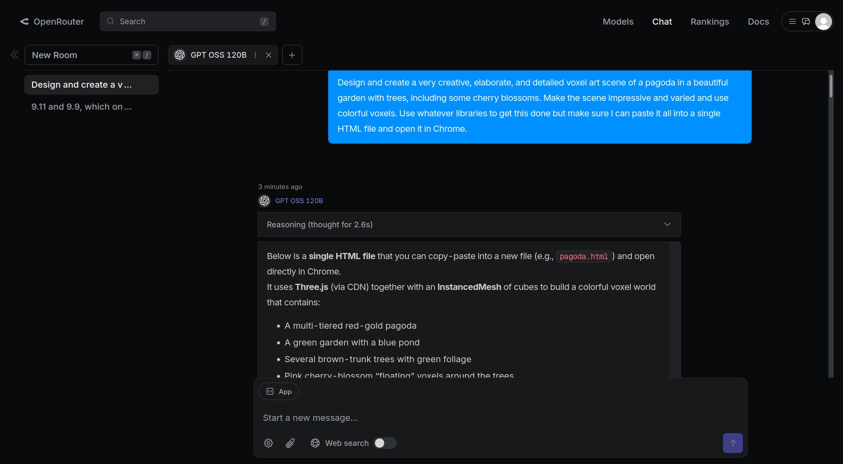
Task: Open '9.11 and 9.9, which on…' chat
Action: coord(91,107)
